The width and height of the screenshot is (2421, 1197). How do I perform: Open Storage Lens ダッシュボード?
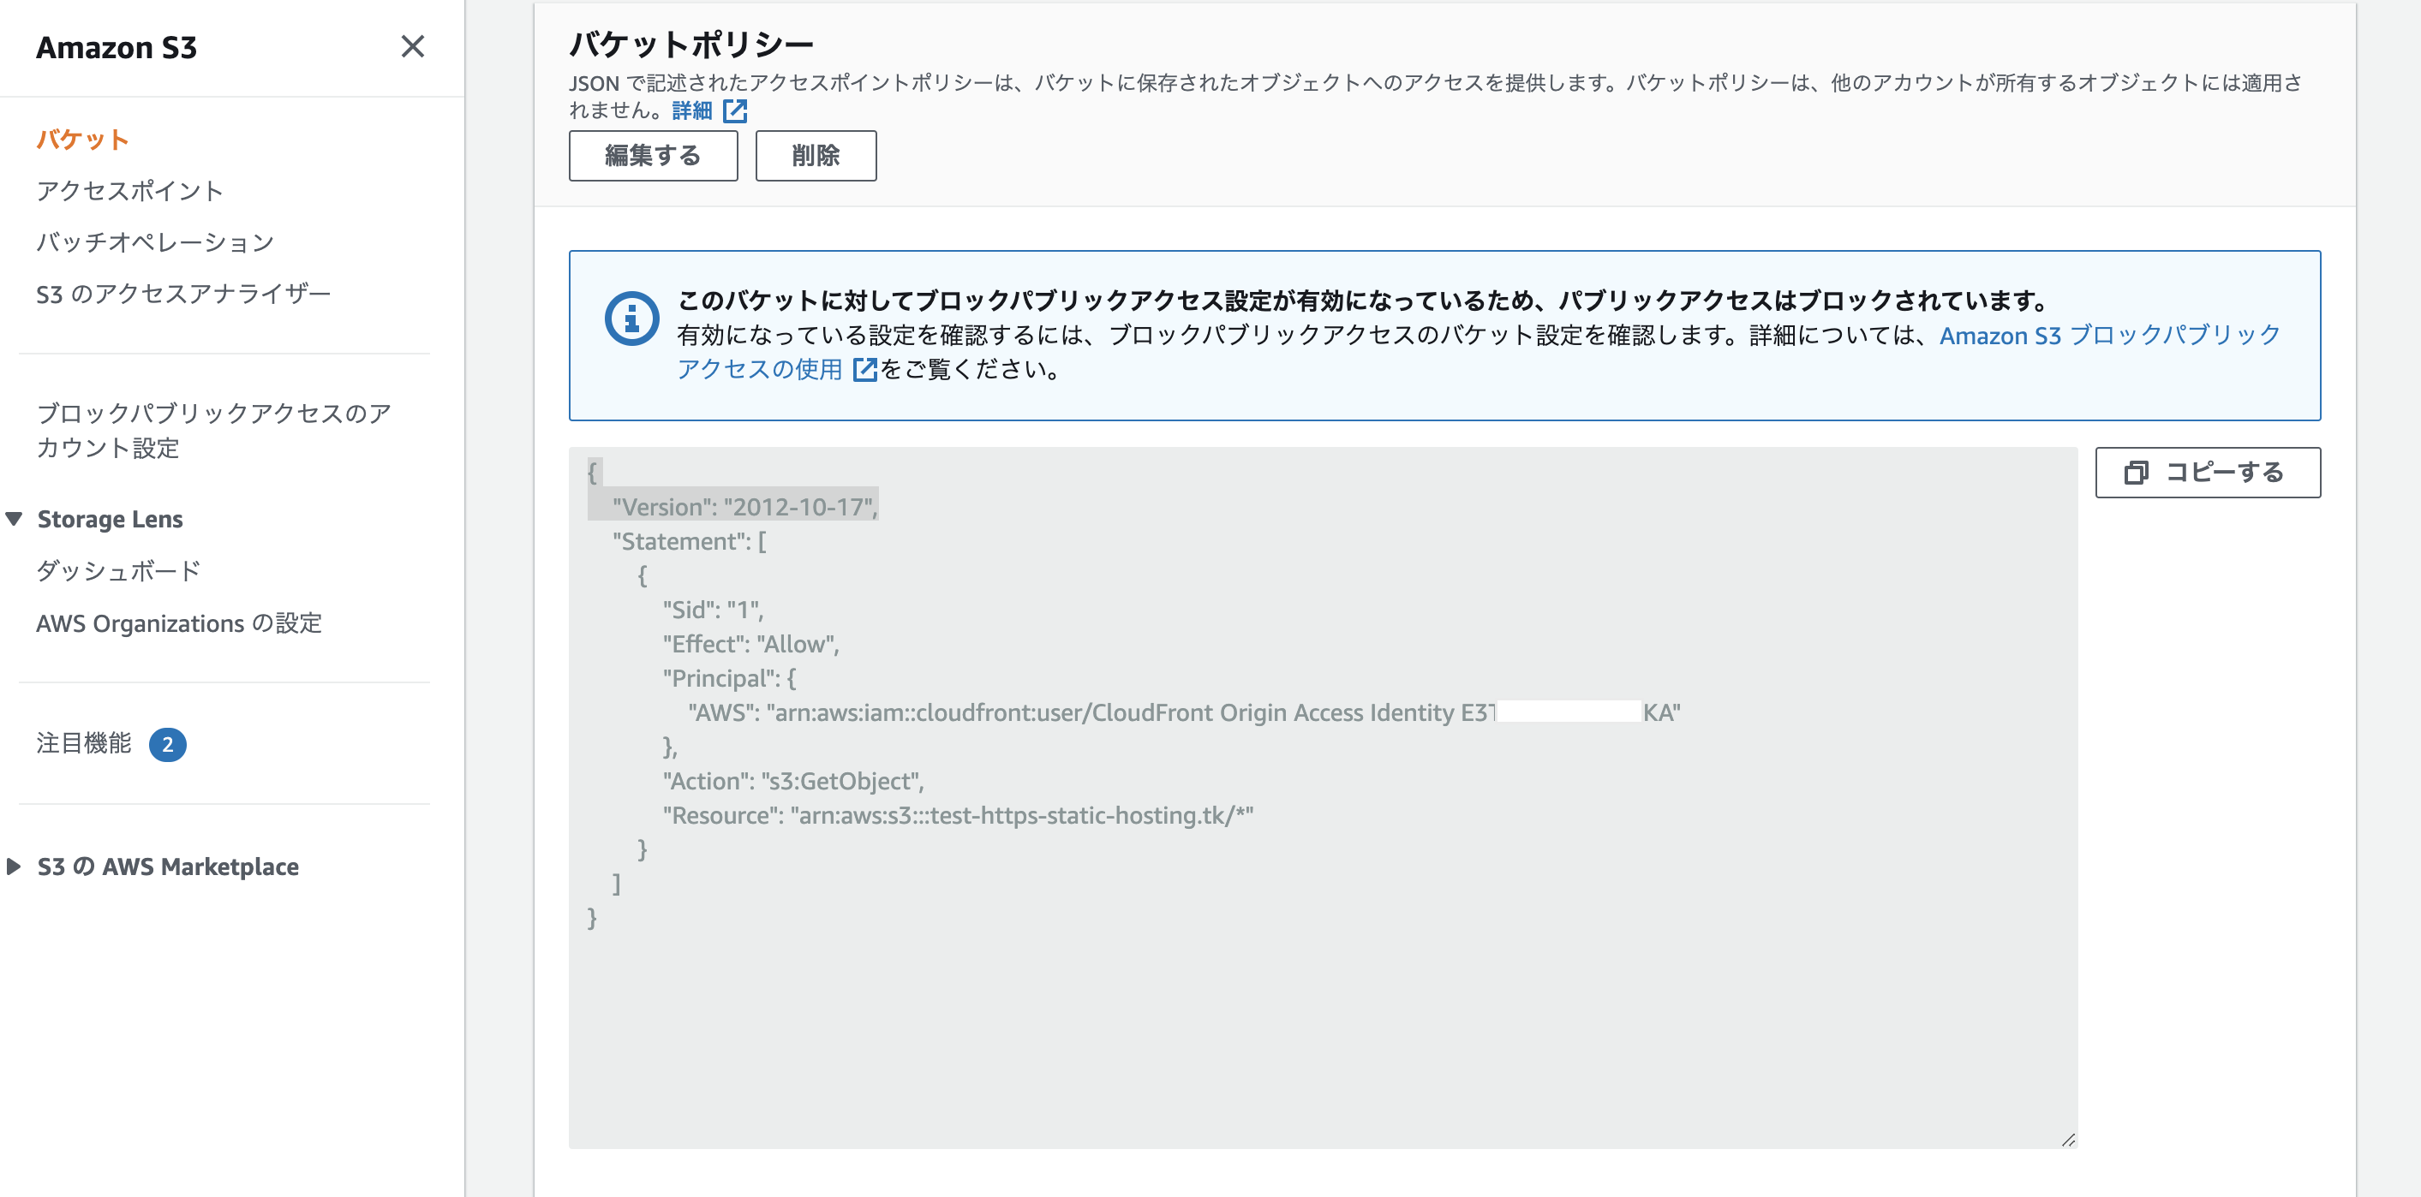coord(118,571)
